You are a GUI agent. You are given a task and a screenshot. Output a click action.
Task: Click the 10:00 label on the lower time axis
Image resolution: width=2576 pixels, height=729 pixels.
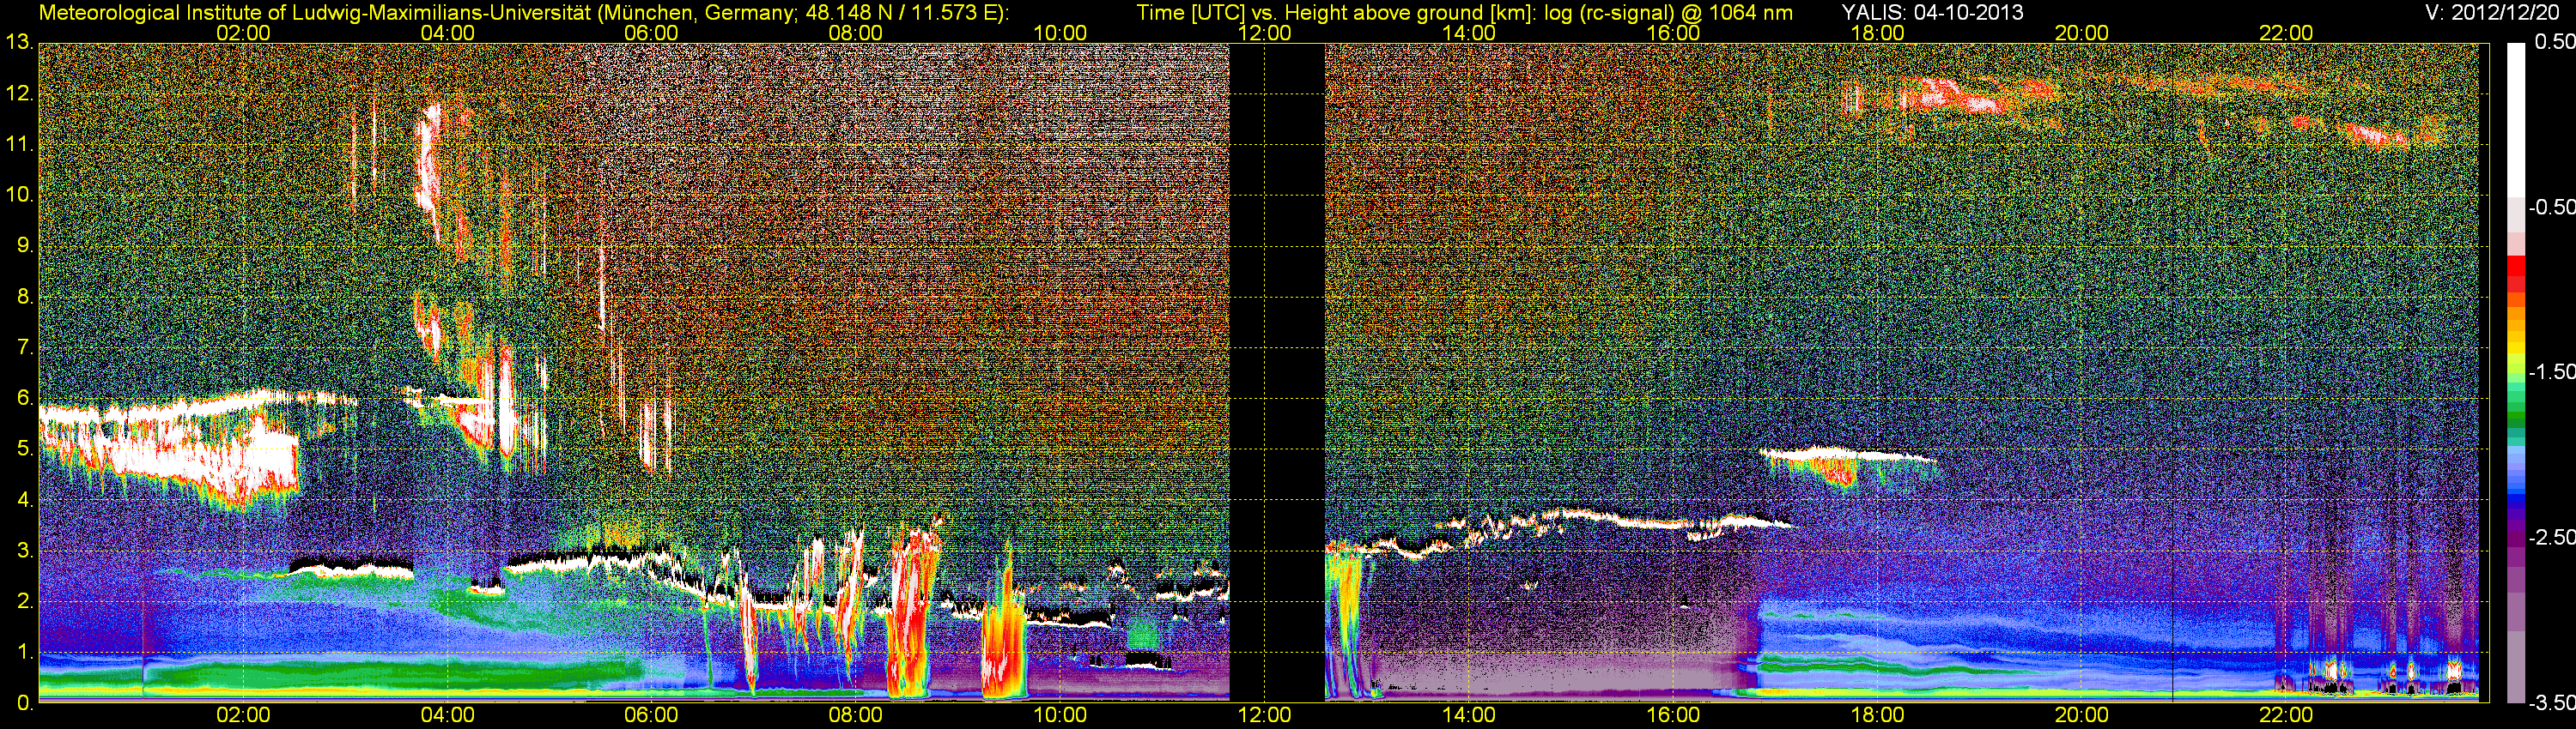point(1060,715)
